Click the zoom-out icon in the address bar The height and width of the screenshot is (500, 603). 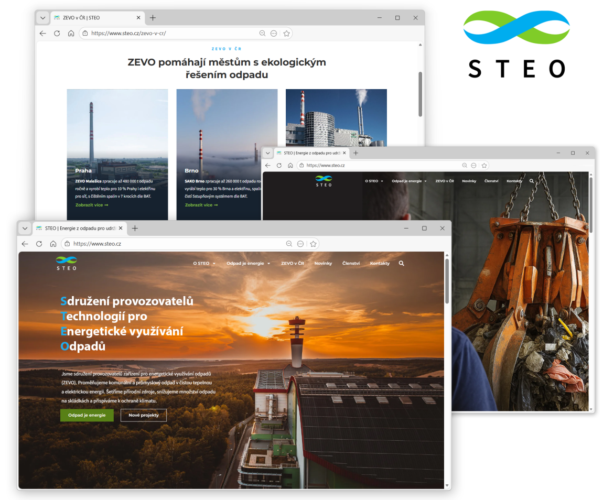tap(289, 243)
